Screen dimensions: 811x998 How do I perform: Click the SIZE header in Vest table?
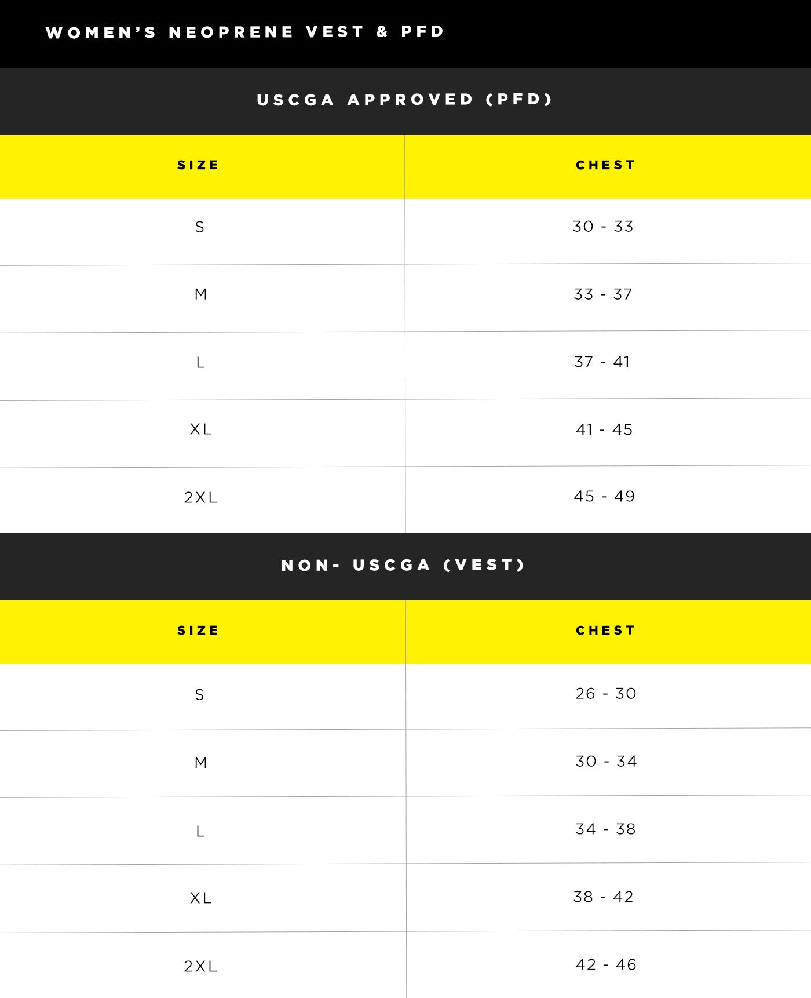[198, 631]
